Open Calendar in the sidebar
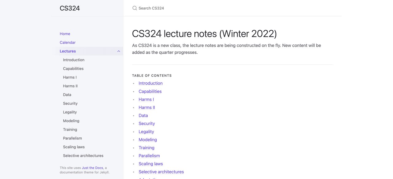 click(68, 43)
